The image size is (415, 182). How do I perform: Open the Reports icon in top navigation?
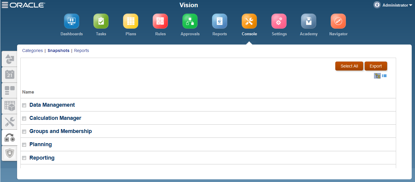pos(220,21)
